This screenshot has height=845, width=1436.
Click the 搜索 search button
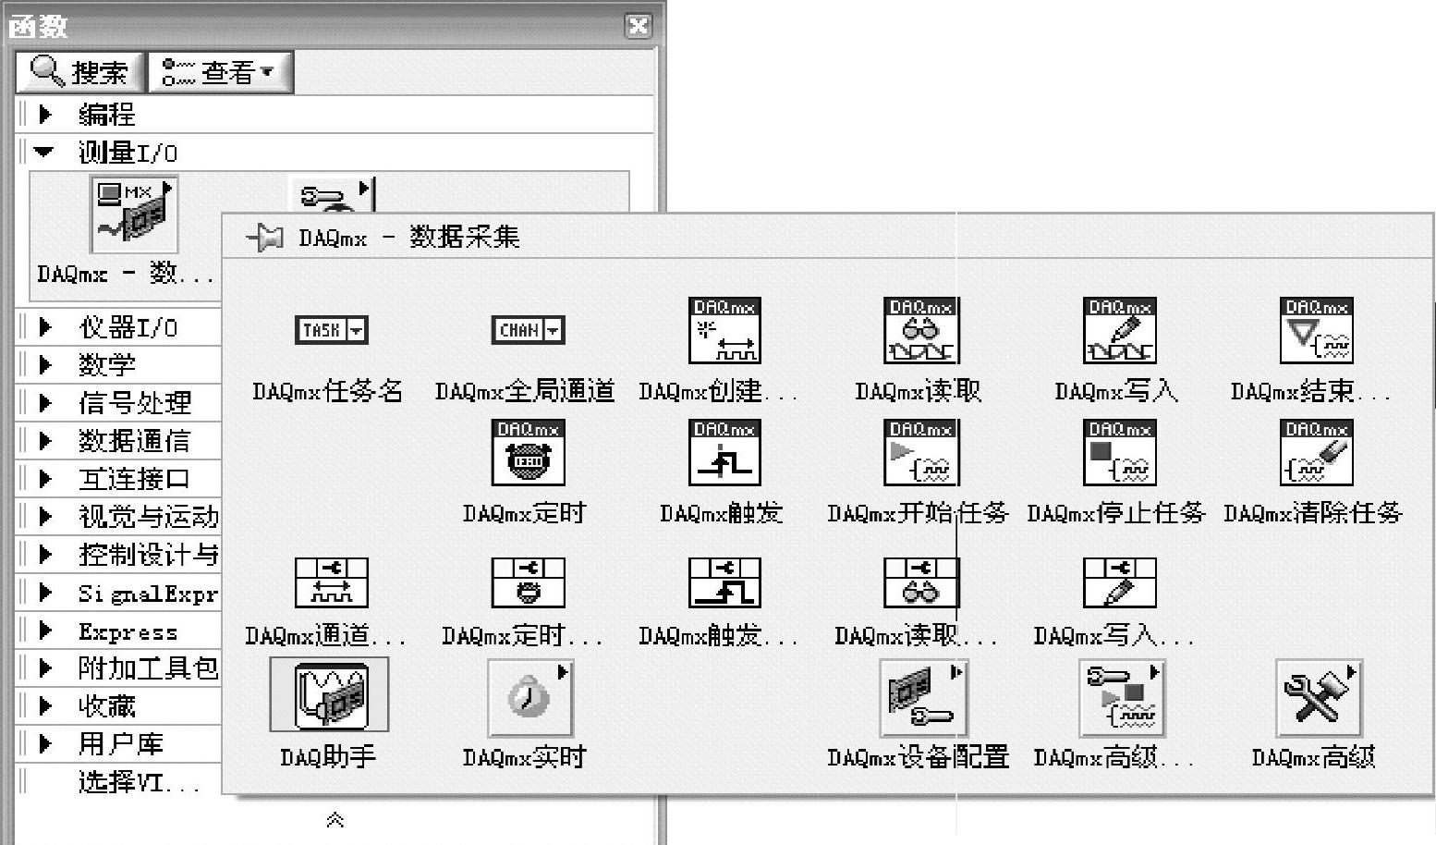click(x=79, y=72)
